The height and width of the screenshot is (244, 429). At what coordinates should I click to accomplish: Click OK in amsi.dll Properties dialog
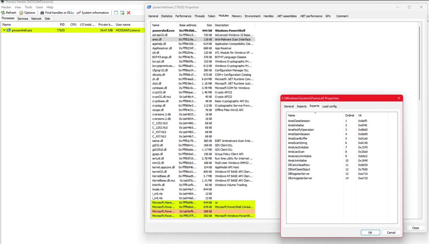[370, 232]
